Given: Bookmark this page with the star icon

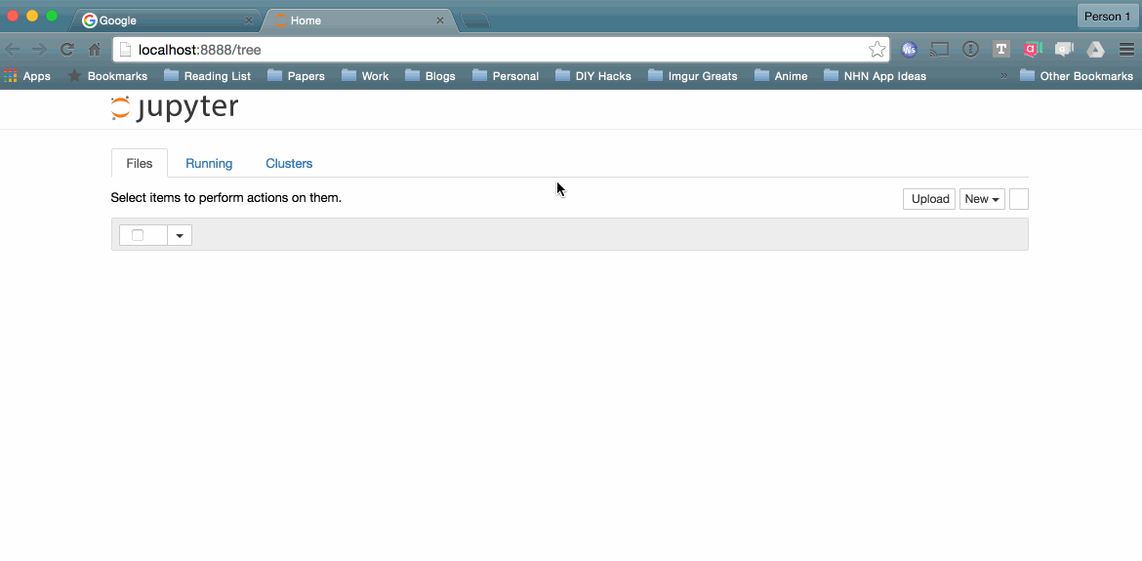Looking at the screenshot, I should tap(877, 50).
